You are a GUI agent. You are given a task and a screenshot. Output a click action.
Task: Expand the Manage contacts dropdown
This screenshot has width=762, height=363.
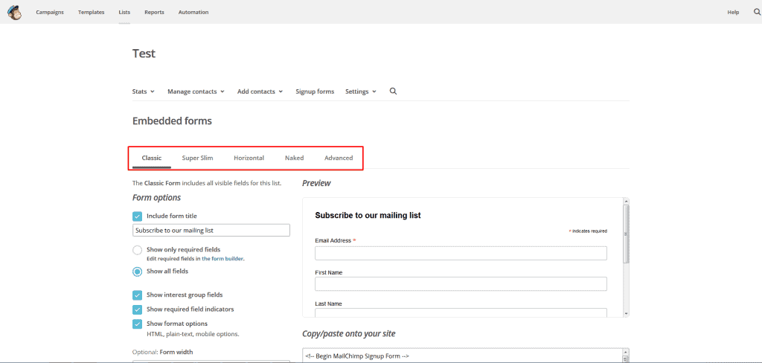click(196, 91)
